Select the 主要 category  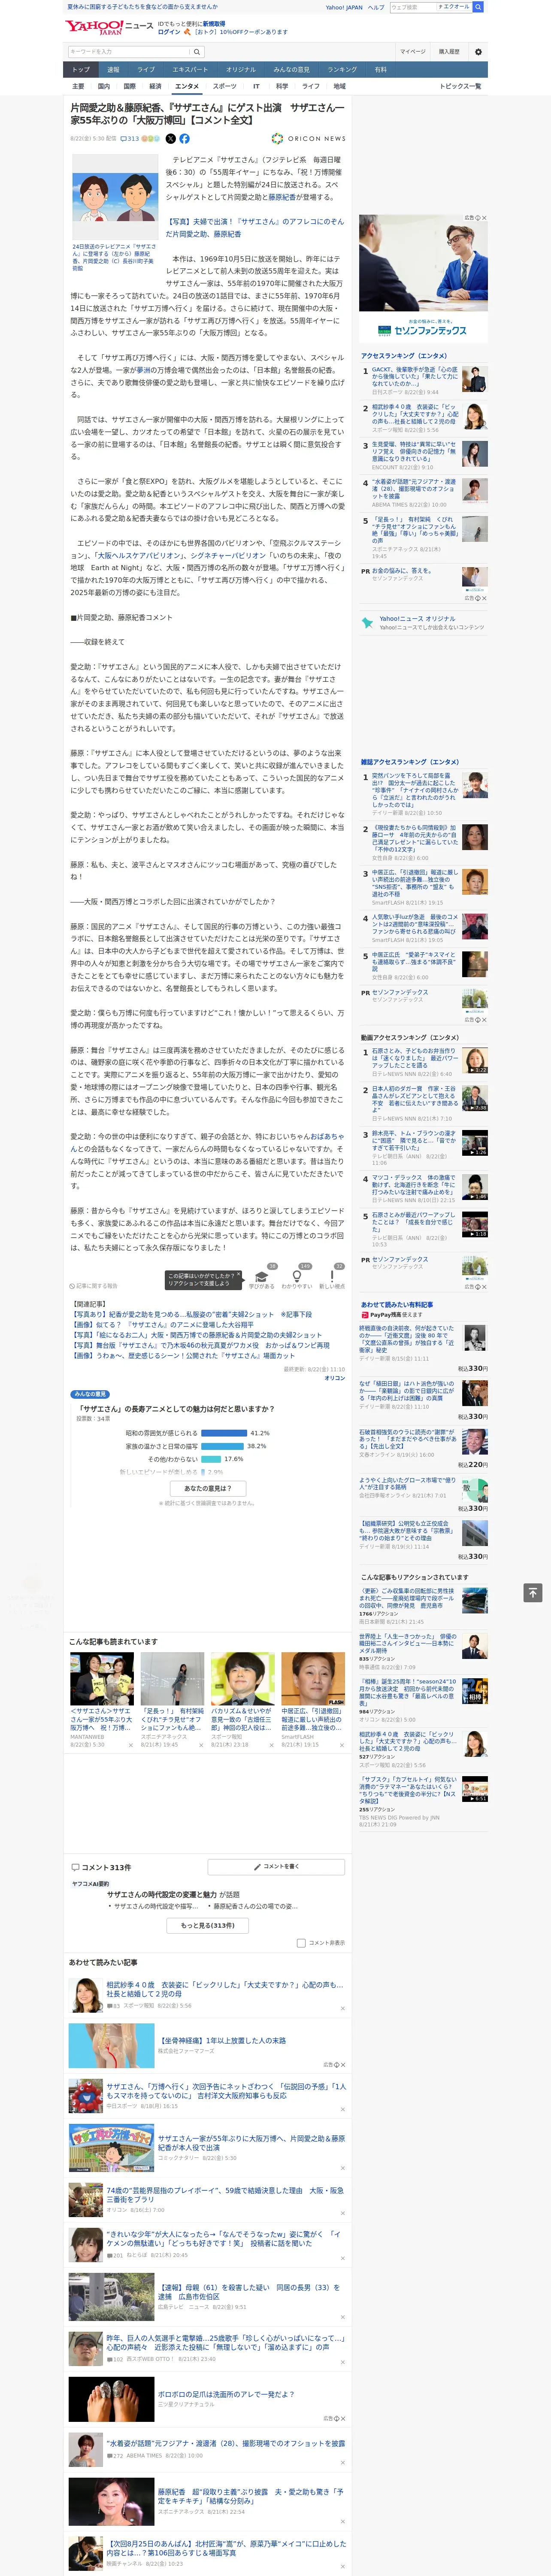pyautogui.click(x=78, y=86)
